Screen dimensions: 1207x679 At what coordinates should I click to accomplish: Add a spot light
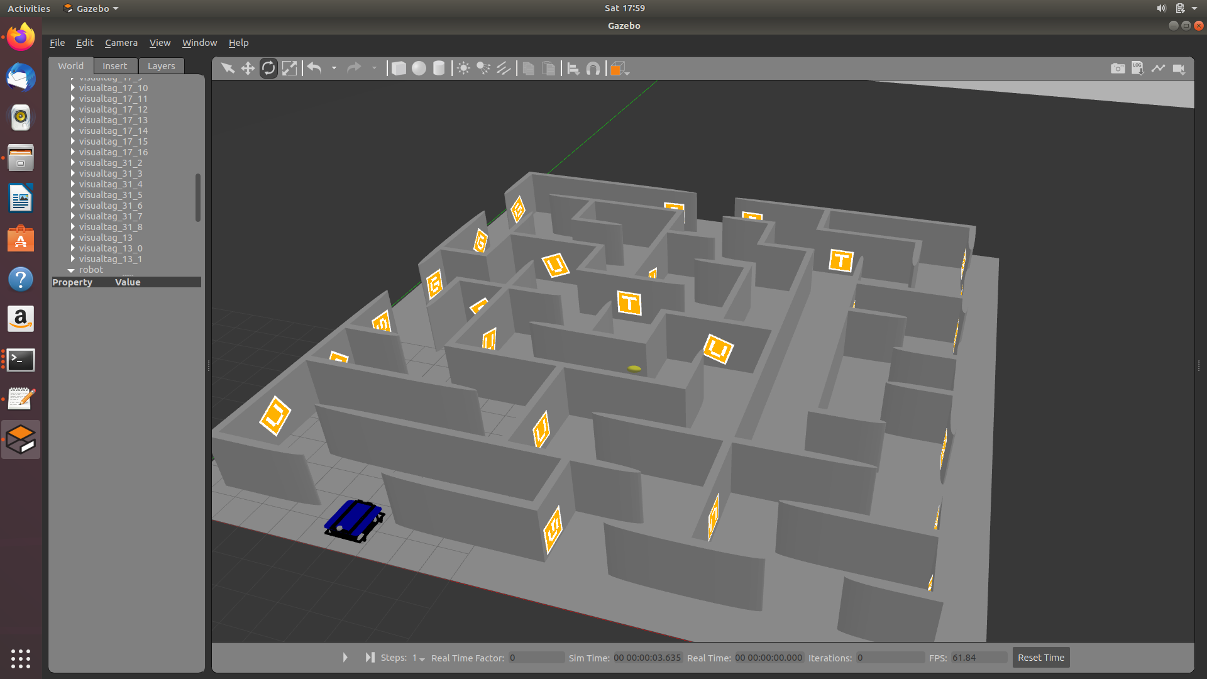tap(483, 68)
